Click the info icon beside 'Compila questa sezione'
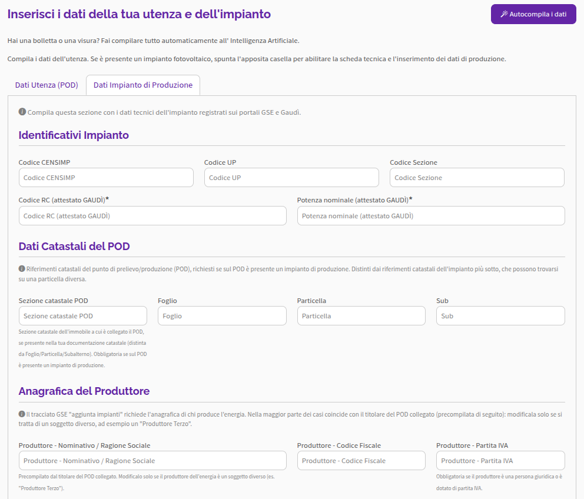The width and height of the screenshot is (584, 499). 22,112
